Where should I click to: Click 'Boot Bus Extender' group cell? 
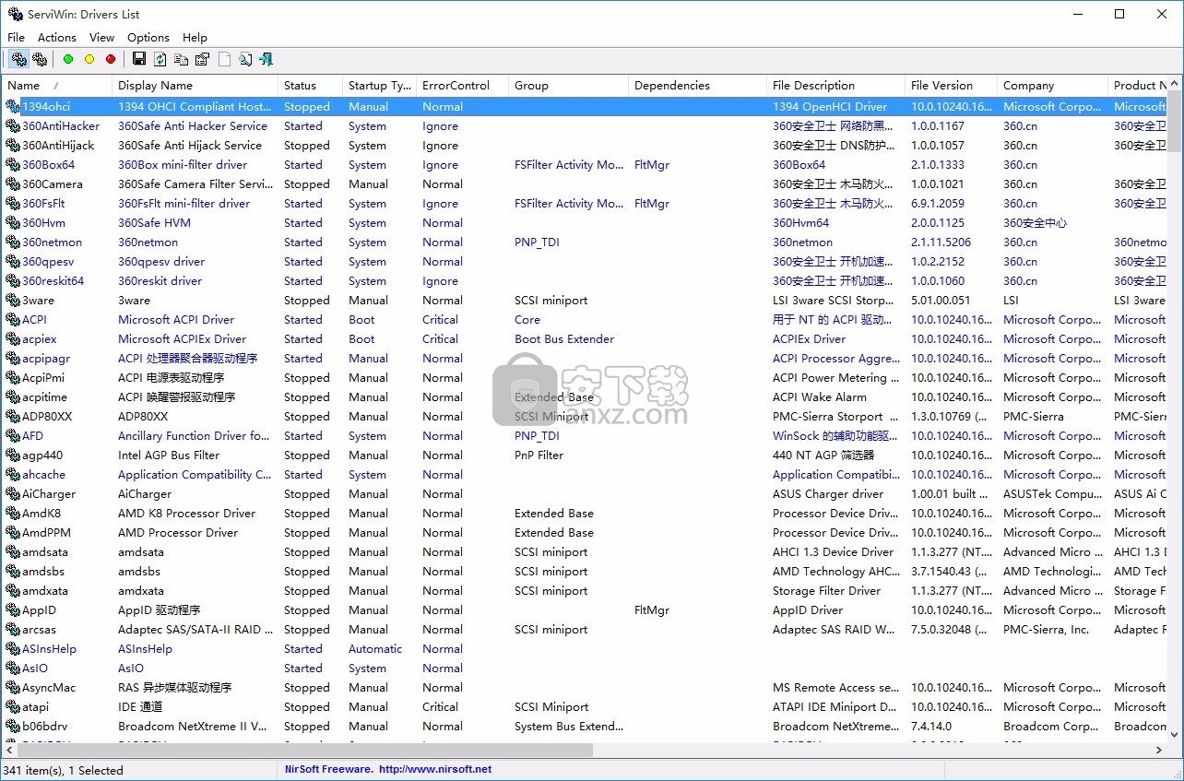click(x=564, y=339)
